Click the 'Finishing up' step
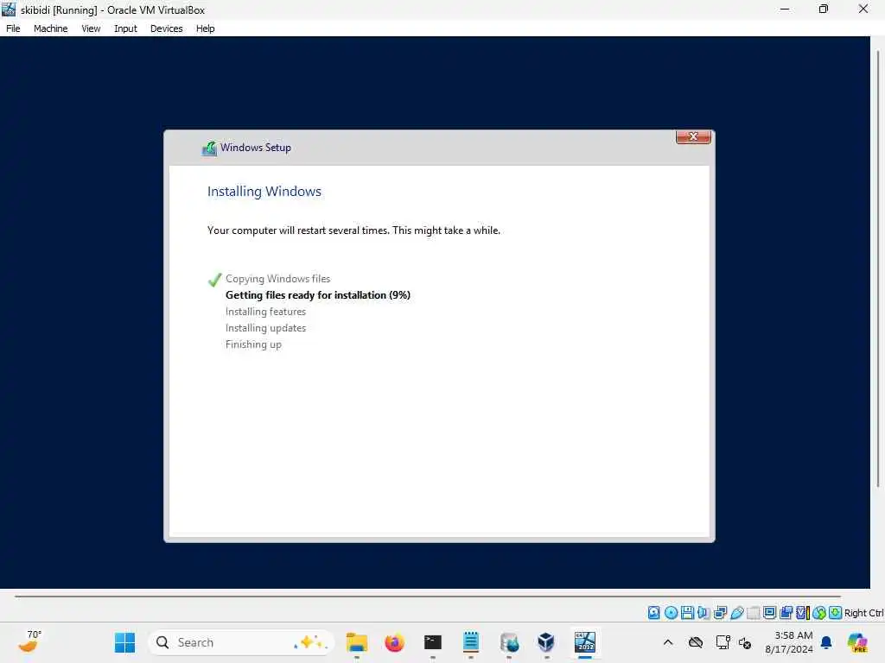 coord(253,344)
